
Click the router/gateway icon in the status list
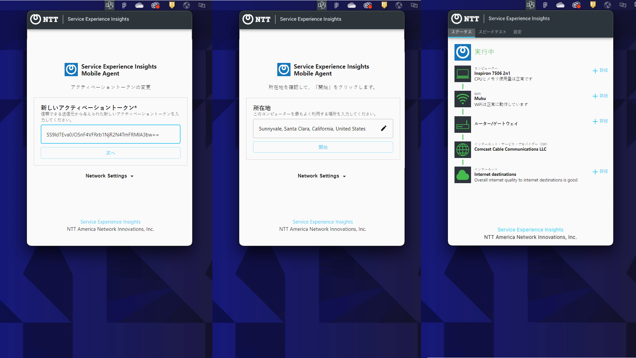point(462,125)
